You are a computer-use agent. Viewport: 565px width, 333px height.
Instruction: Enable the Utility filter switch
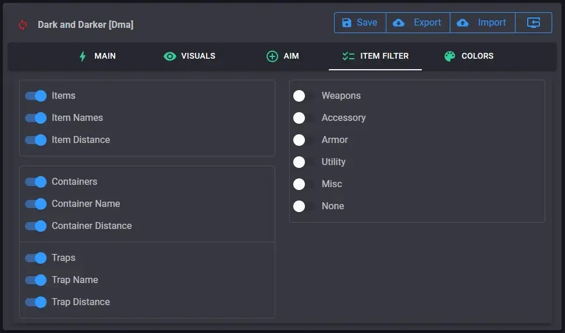(304, 162)
